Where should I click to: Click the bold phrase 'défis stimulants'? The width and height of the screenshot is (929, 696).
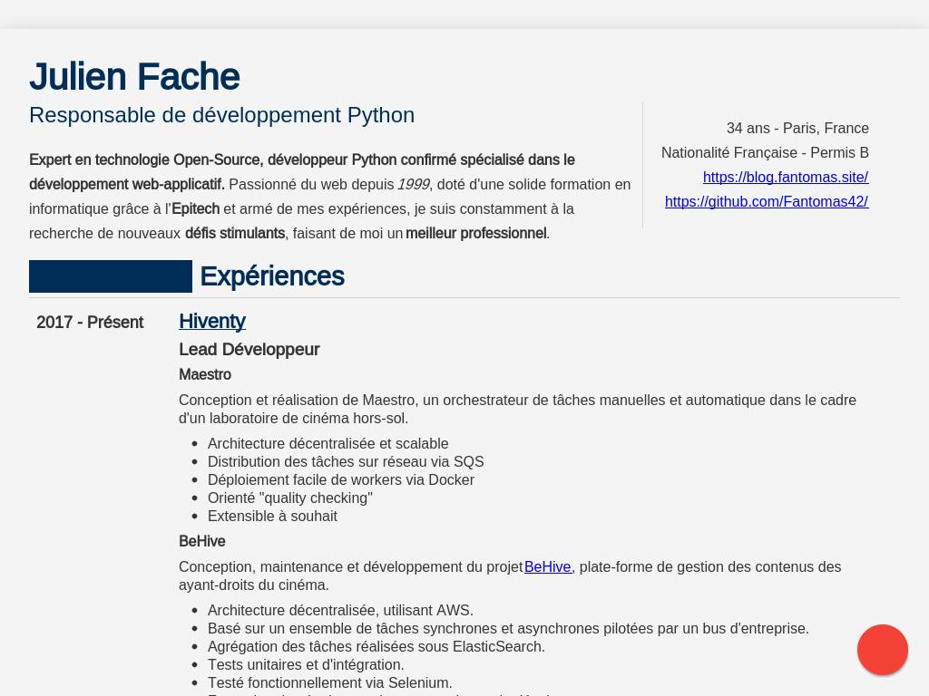235,233
